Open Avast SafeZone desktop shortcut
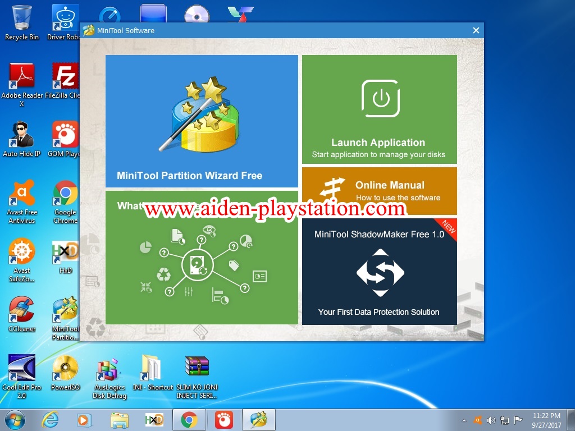This screenshot has width=575, height=431. tap(22, 260)
